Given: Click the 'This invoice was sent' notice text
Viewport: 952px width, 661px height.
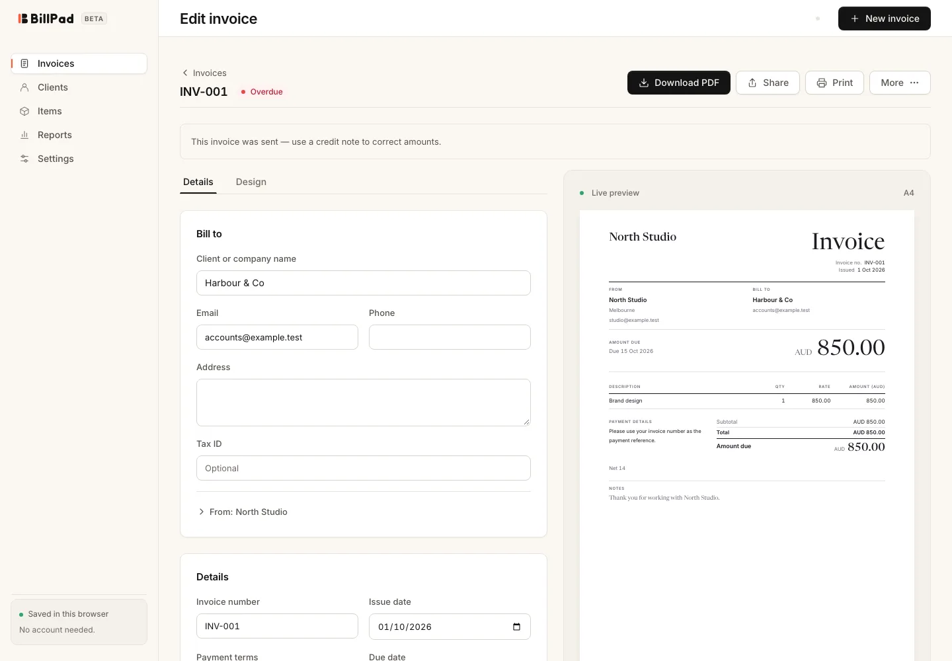Looking at the screenshot, I should 316,141.
